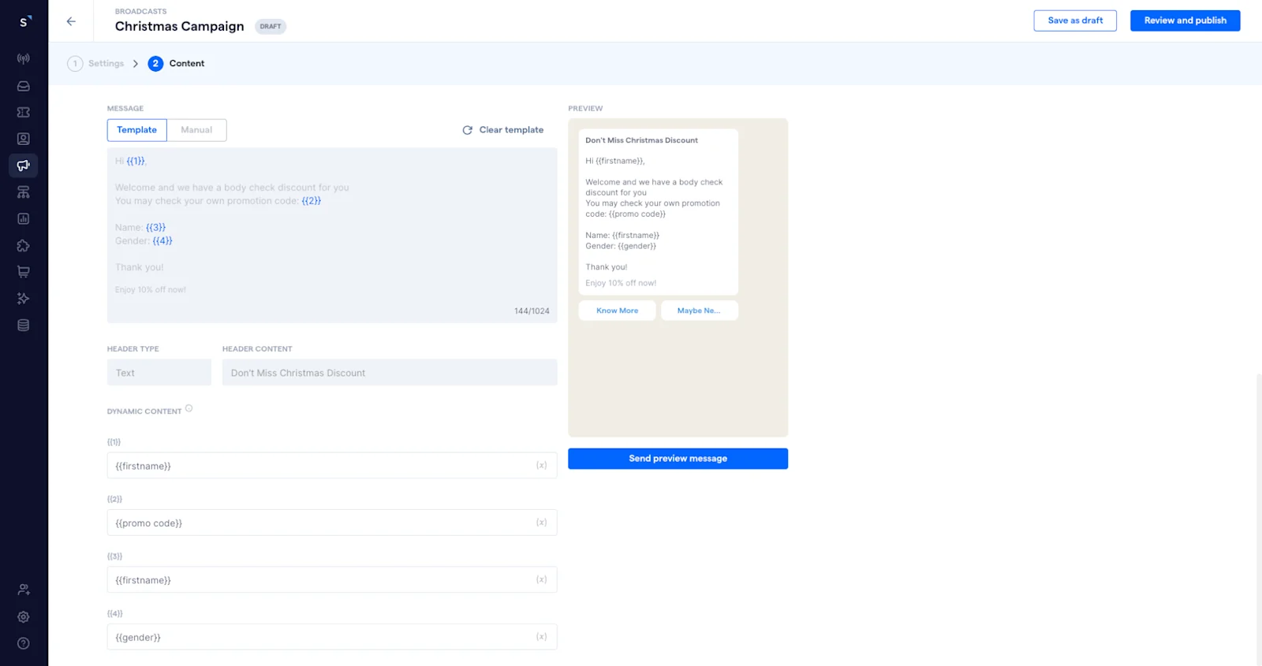Image resolution: width=1262 pixels, height=666 pixels.
Task: Click the refresh icon beside Clear template
Action: [467, 130]
